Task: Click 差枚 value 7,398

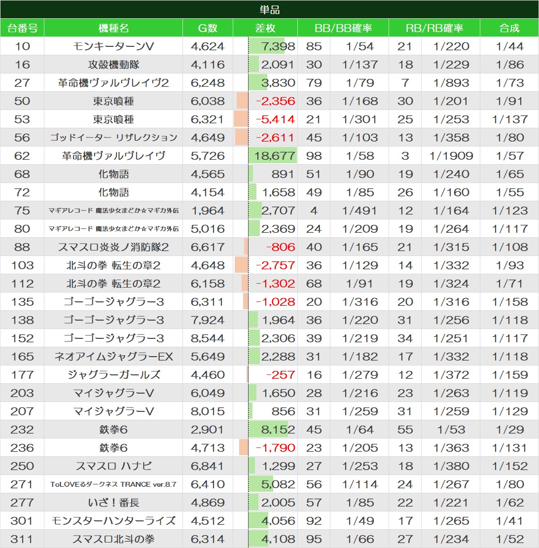Action: (x=278, y=46)
